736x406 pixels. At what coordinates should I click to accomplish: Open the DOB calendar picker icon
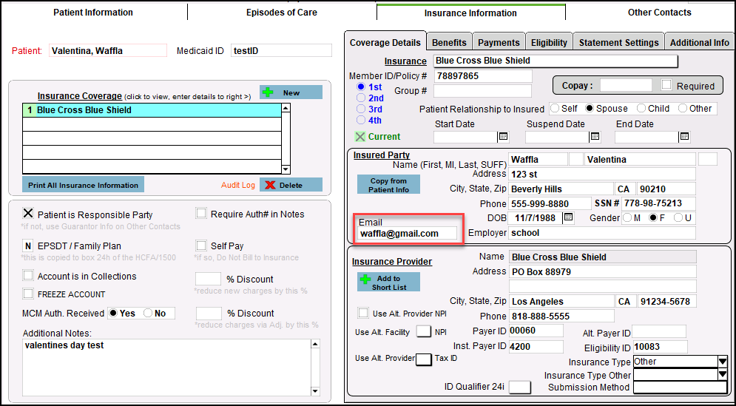(568, 217)
